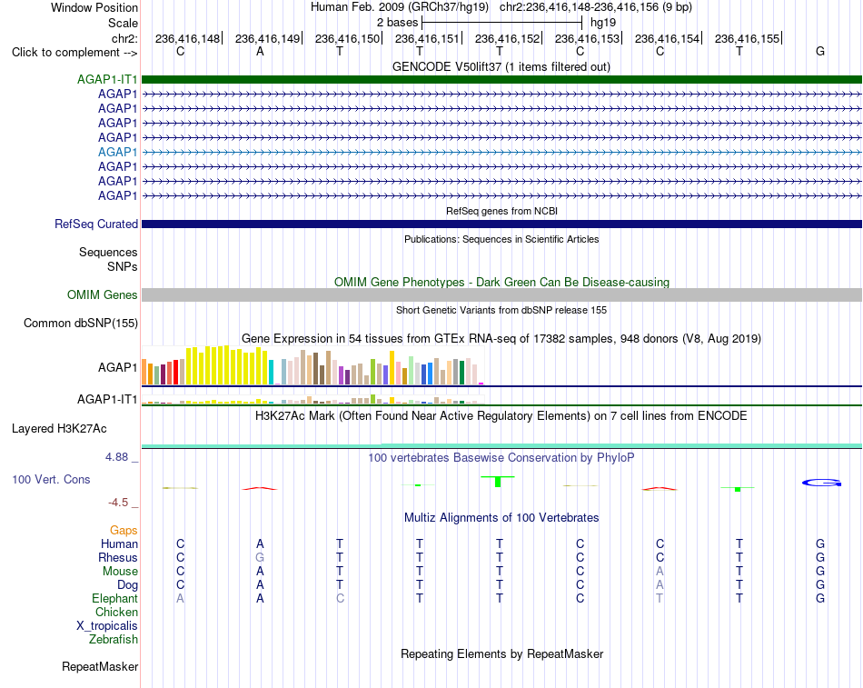Select the Chicken species row label

[x=116, y=613]
